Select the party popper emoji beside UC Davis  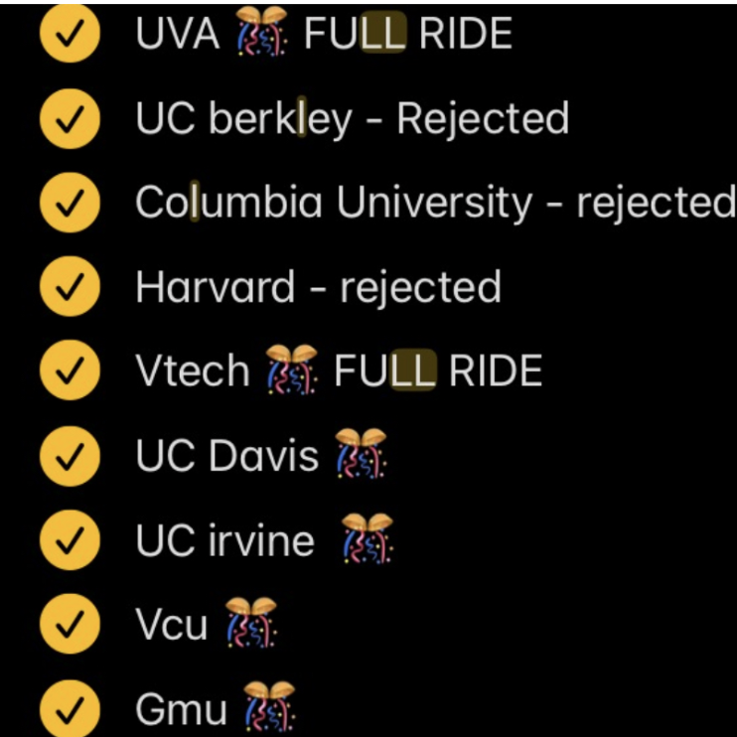360,454
